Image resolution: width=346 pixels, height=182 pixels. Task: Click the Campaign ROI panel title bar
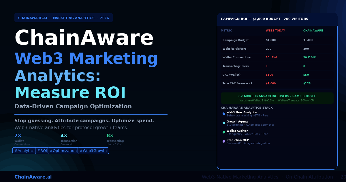coord(277,19)
